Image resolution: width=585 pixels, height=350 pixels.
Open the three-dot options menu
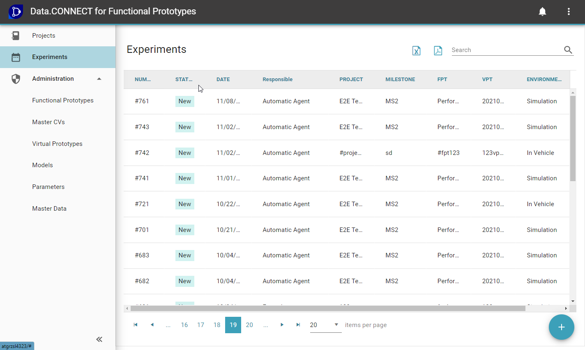coord(569,11)
